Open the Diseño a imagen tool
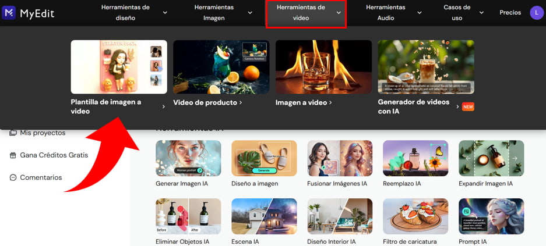Viewport: 546px width, 246px height. (x=264, y=158)
